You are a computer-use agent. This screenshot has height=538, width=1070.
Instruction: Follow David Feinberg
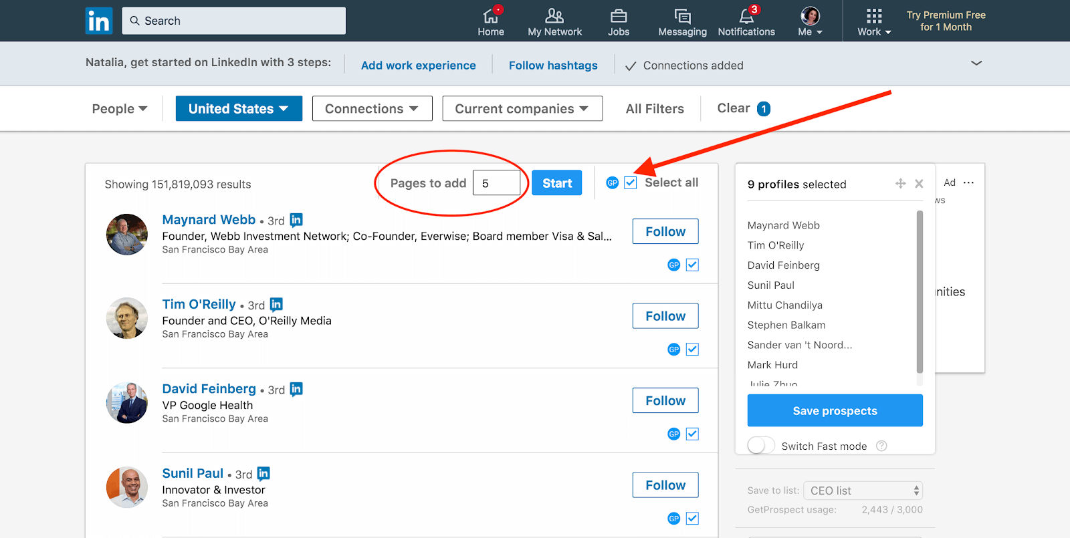(x=665, y=400)
